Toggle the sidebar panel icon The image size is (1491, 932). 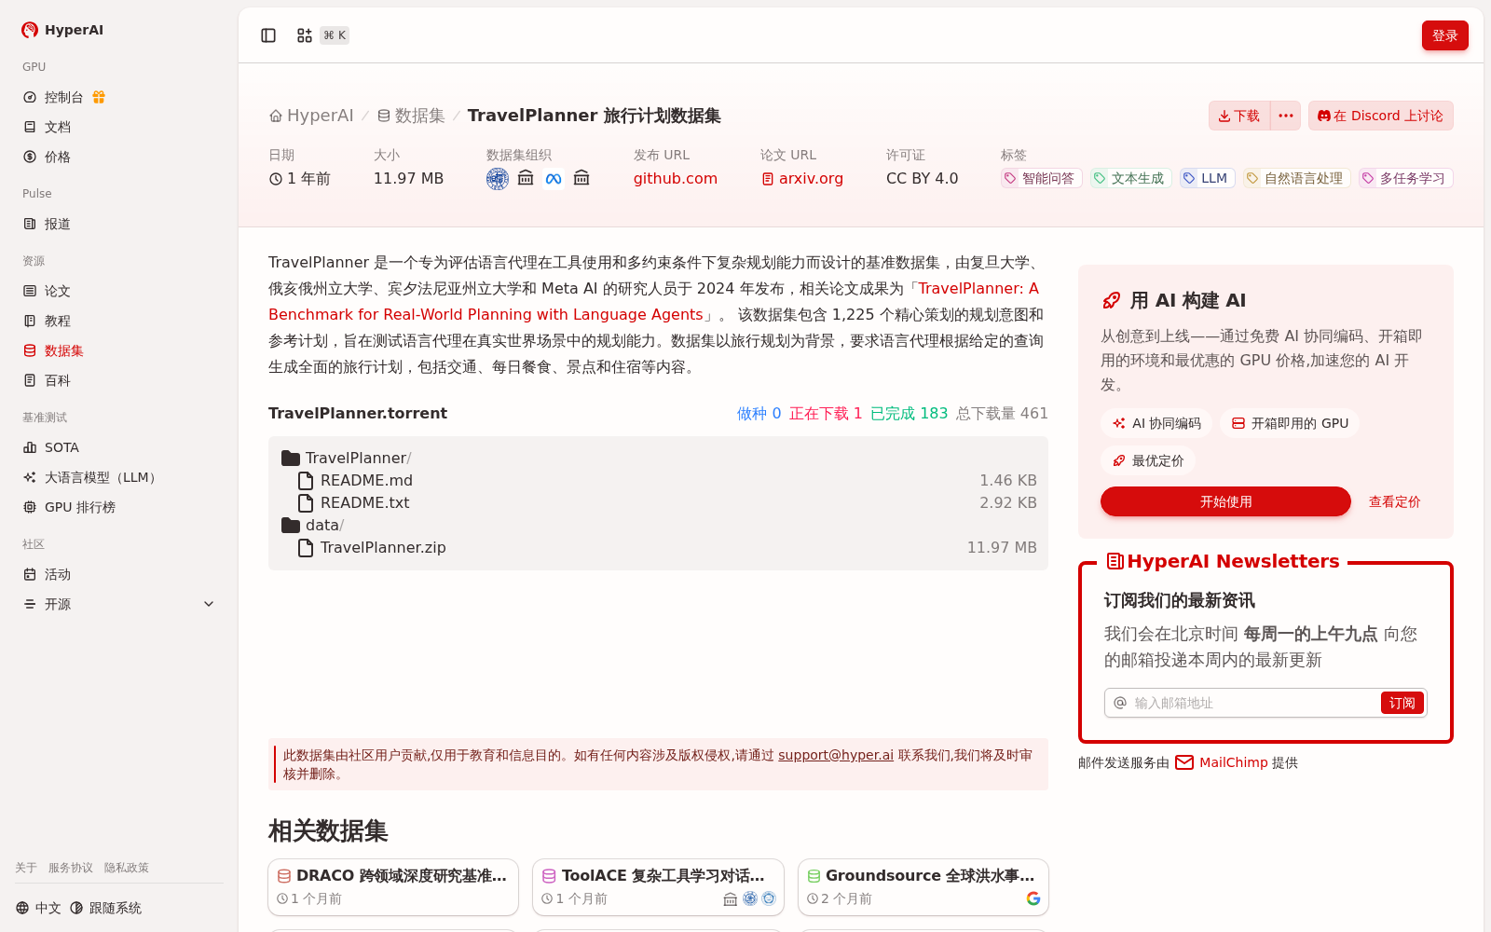[x=268, y=35]
